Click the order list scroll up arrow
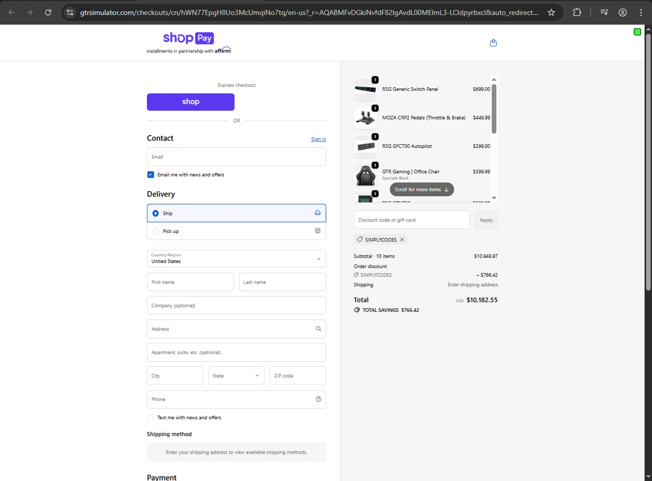The image size is (652, 481). [494, 80]
